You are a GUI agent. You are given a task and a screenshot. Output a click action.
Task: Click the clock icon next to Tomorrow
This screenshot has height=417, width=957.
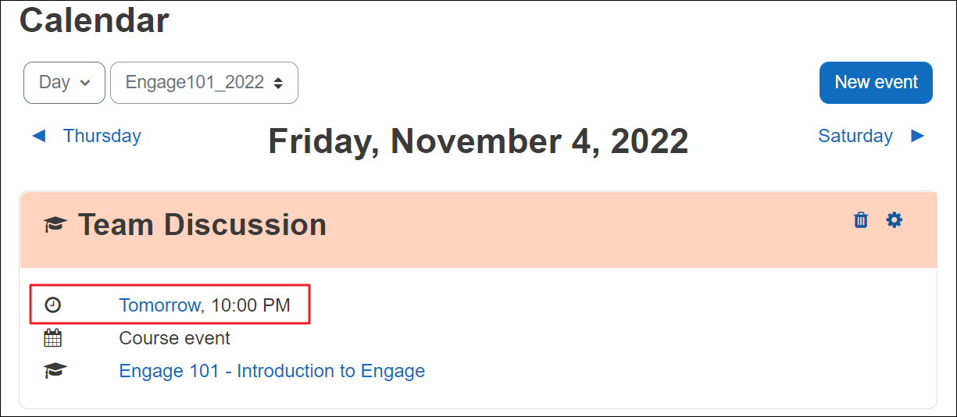[52, 305]
